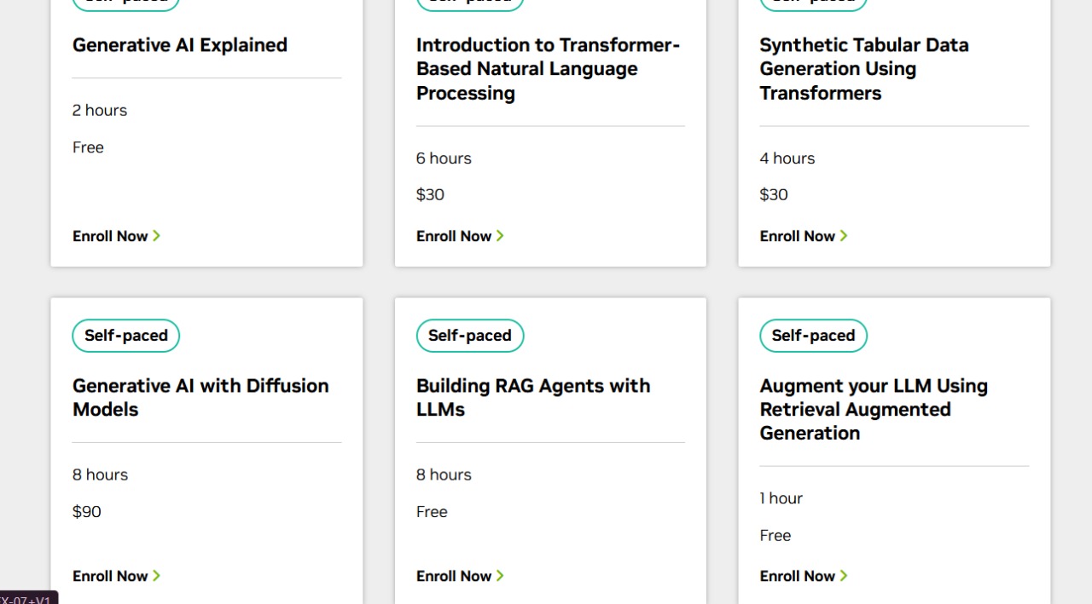The width and height of the screenshot is (1092, 604).
Task: Click Self-paced badge on RAG Agents card
Action: [470, 336]
